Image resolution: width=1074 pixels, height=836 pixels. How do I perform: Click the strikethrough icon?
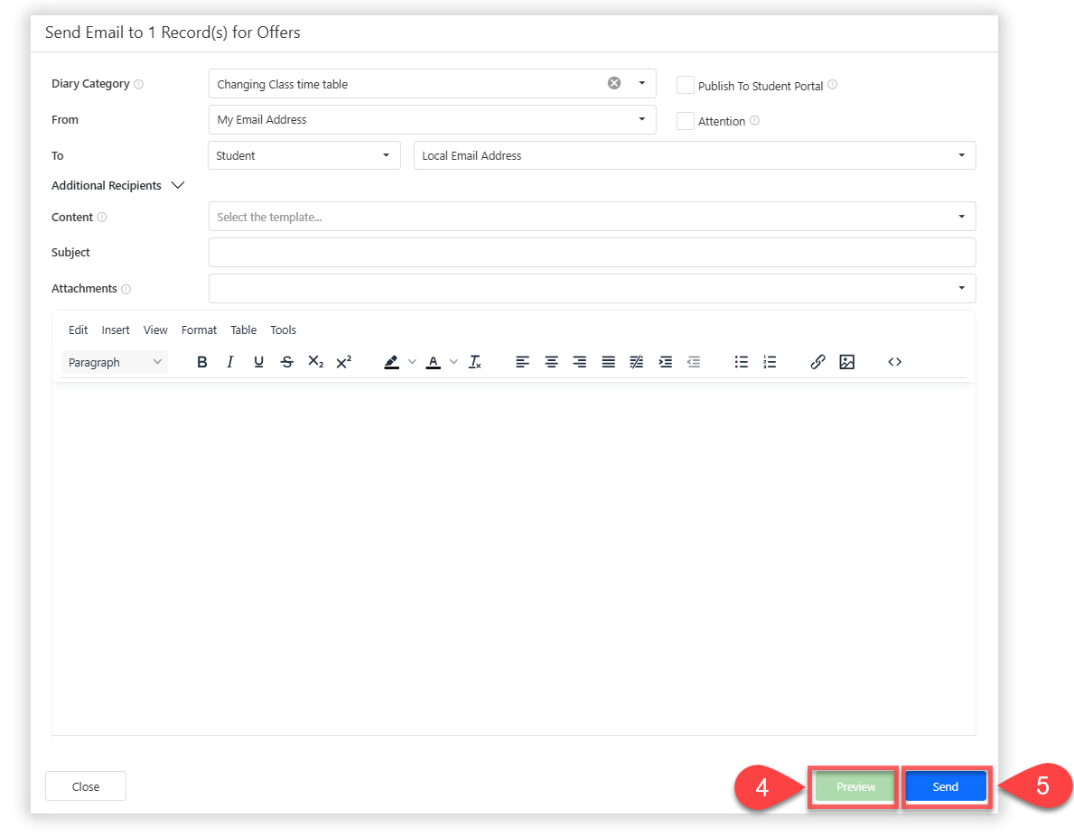(287, 362)
